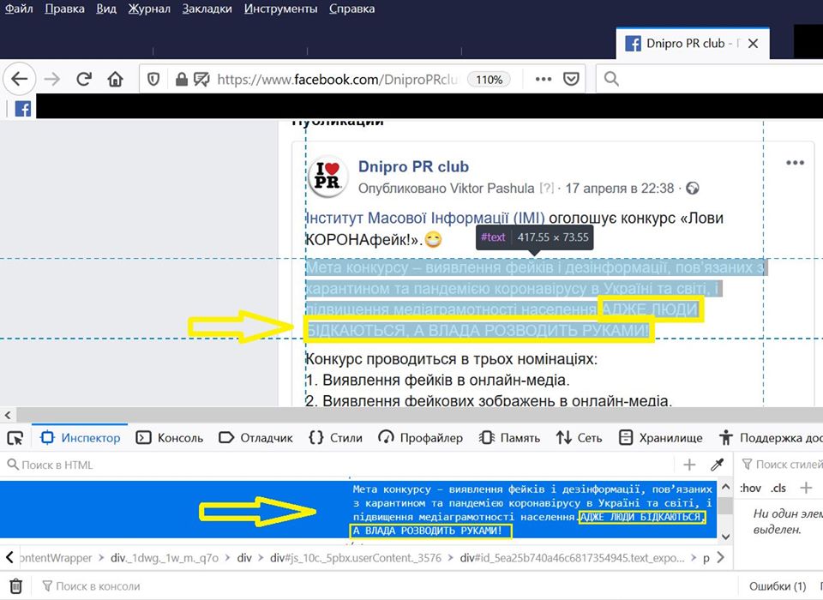This screenshot has width=823, height=600.
Task: Open Dnipro PR club profile picture
Action: 327,176
